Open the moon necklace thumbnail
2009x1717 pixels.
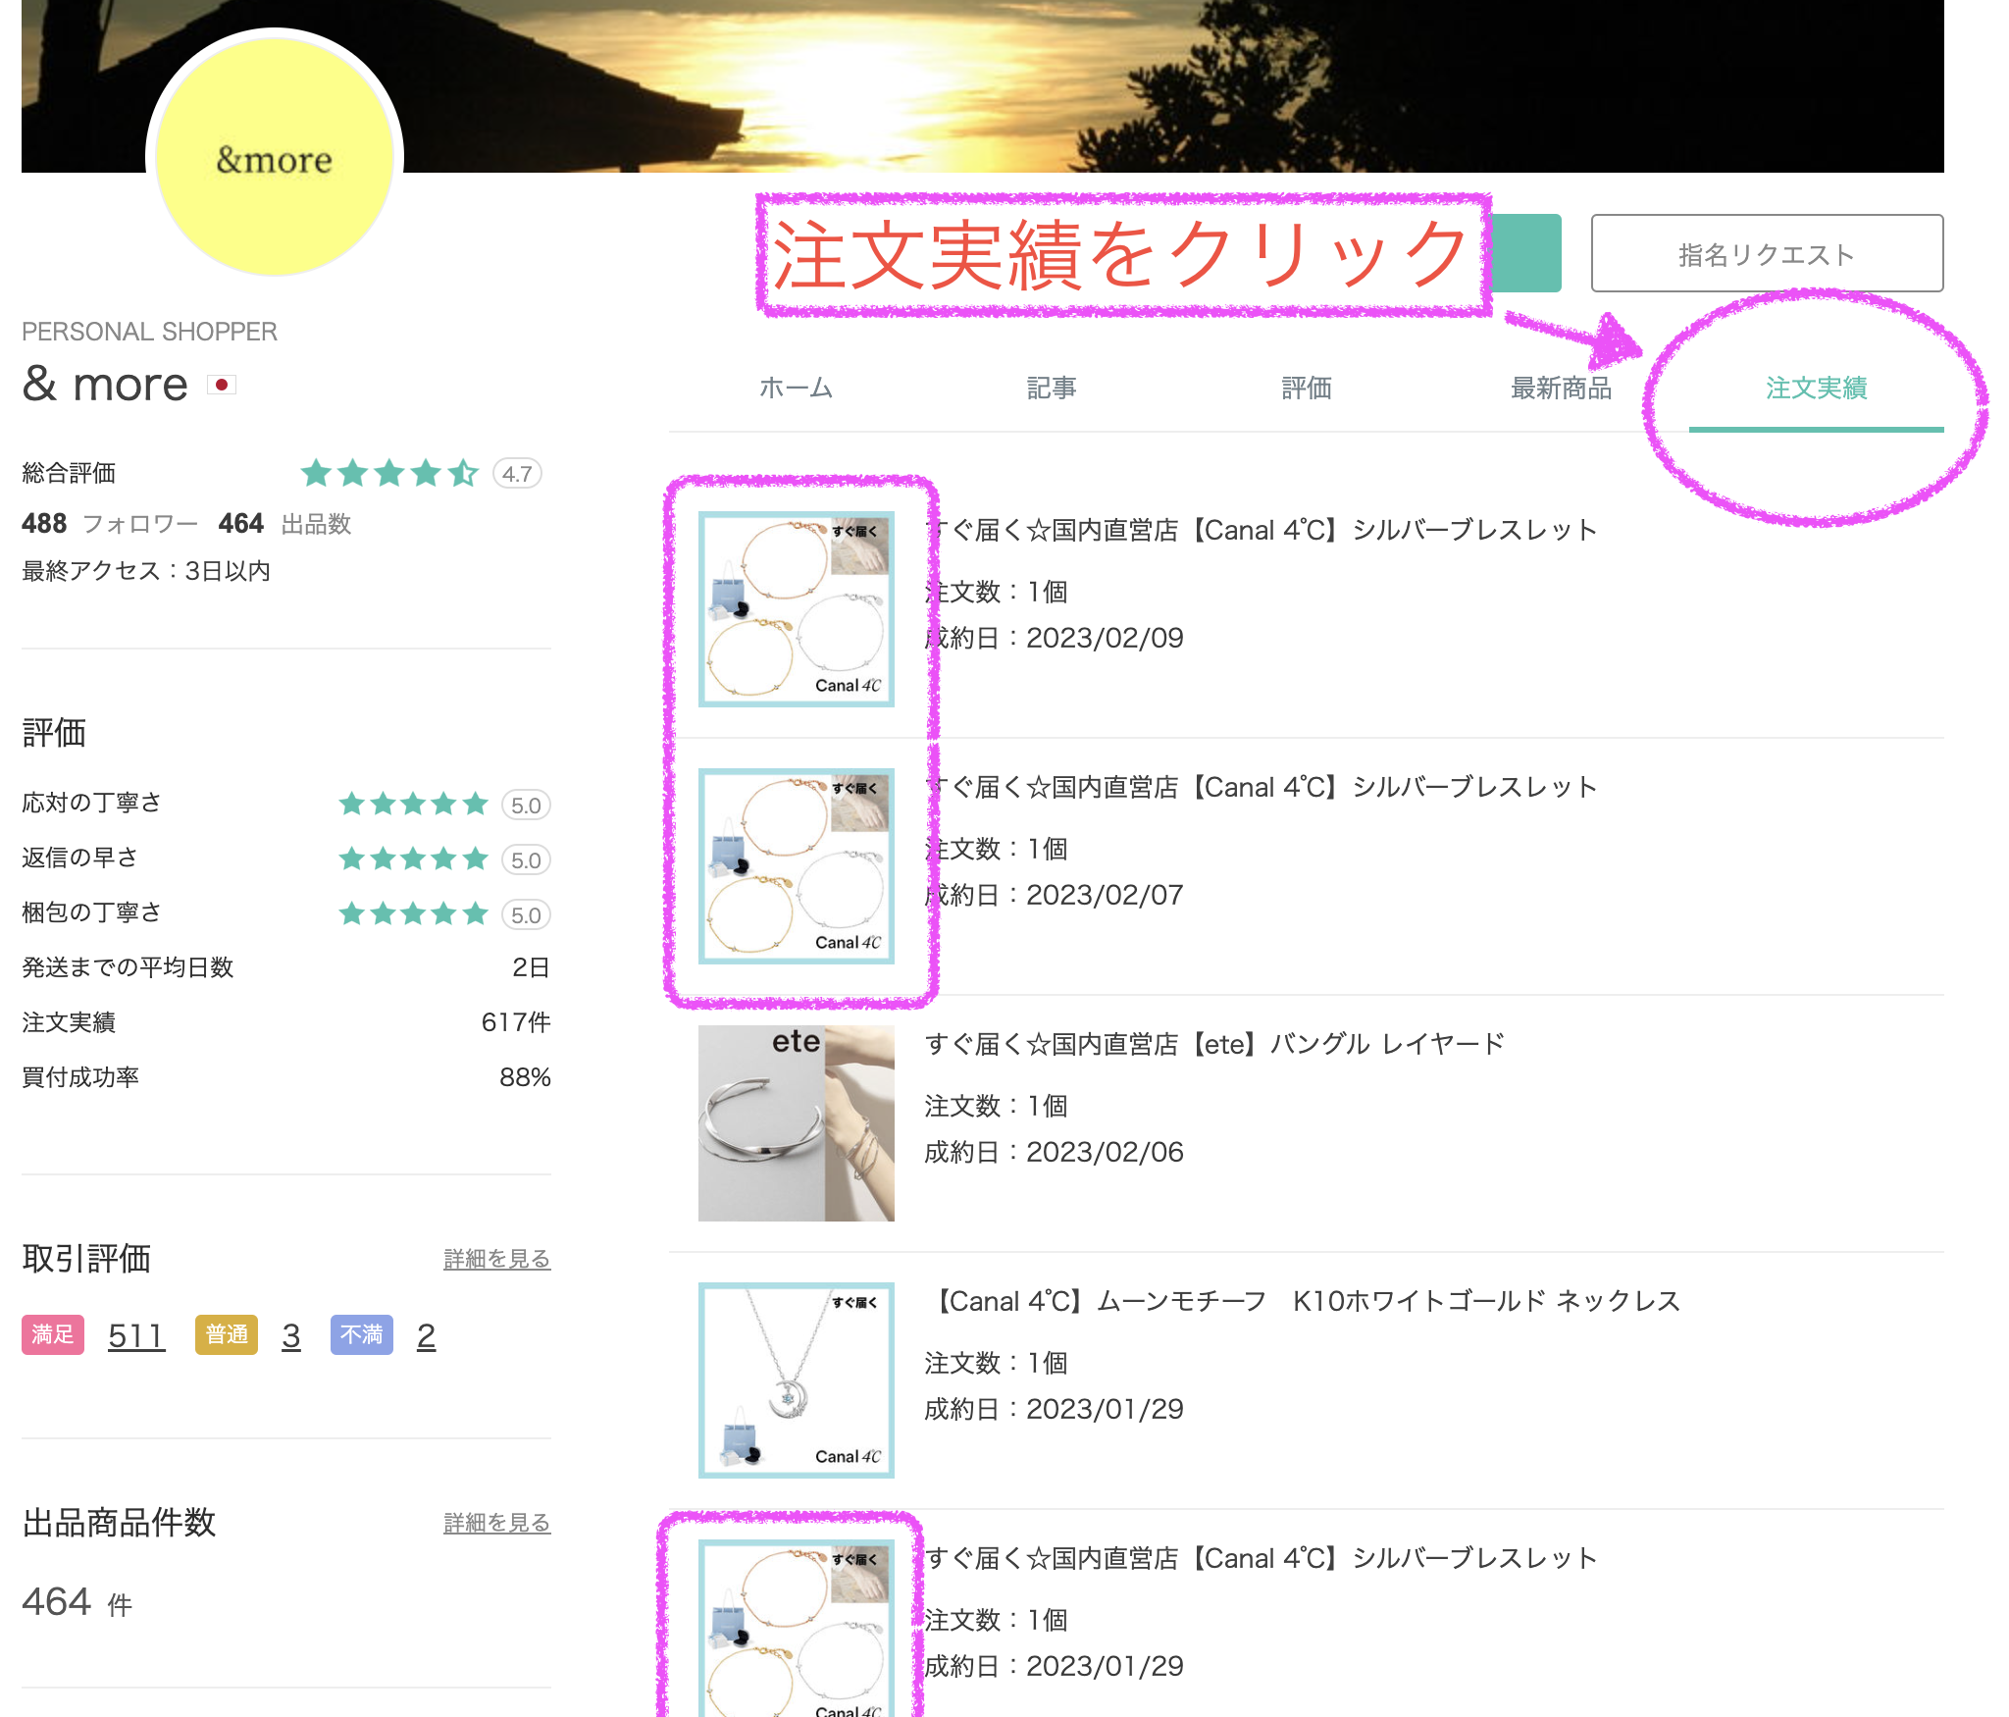(797, 1380)
